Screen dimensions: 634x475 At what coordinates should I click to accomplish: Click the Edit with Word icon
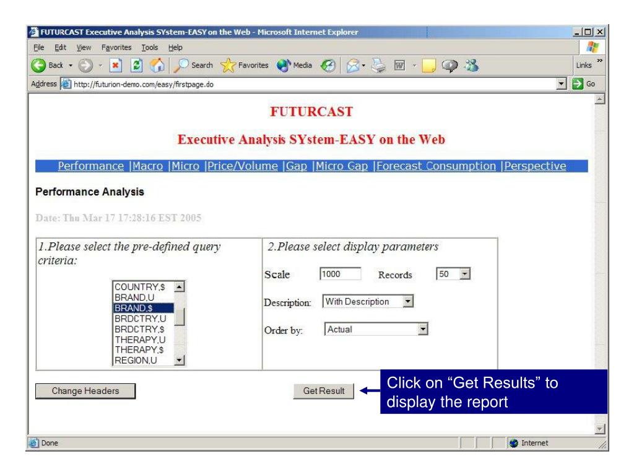[x=399, y=66]
